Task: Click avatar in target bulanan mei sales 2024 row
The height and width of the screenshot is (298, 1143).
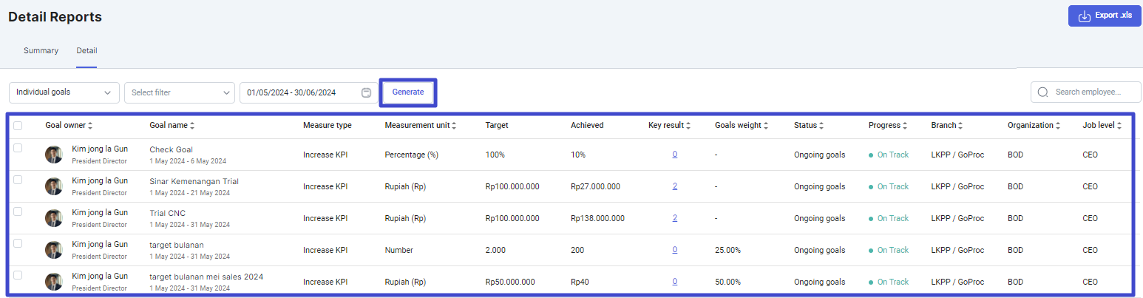Action: pos(54,282)
